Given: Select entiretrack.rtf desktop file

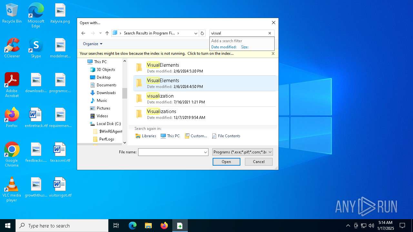Looking at the screenshot, I should pos(36,118).
